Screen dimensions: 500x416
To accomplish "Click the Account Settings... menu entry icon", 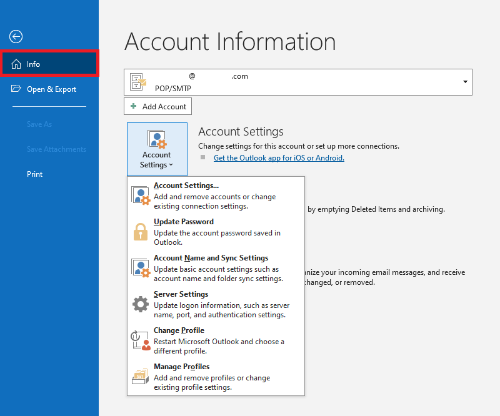I will 141,196.
